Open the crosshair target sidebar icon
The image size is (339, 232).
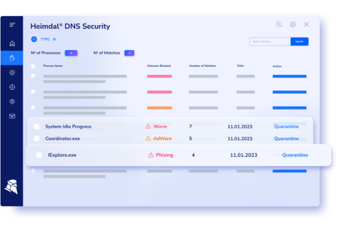point(12,87)
